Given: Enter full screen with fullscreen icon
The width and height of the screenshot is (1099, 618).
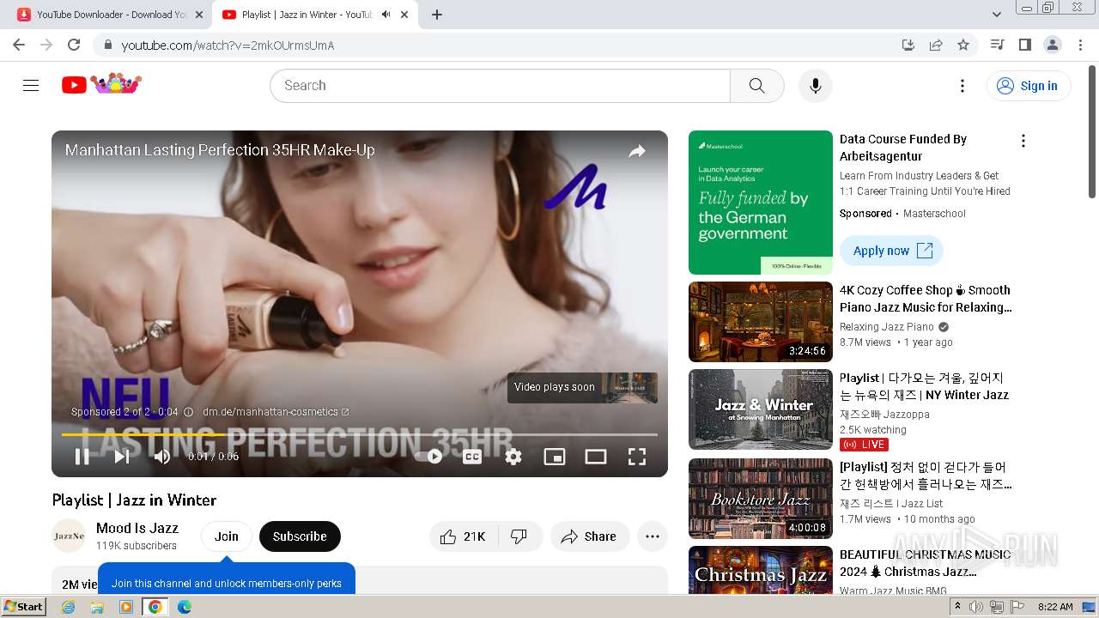Looking at the screenshot, I should (637, 457).
